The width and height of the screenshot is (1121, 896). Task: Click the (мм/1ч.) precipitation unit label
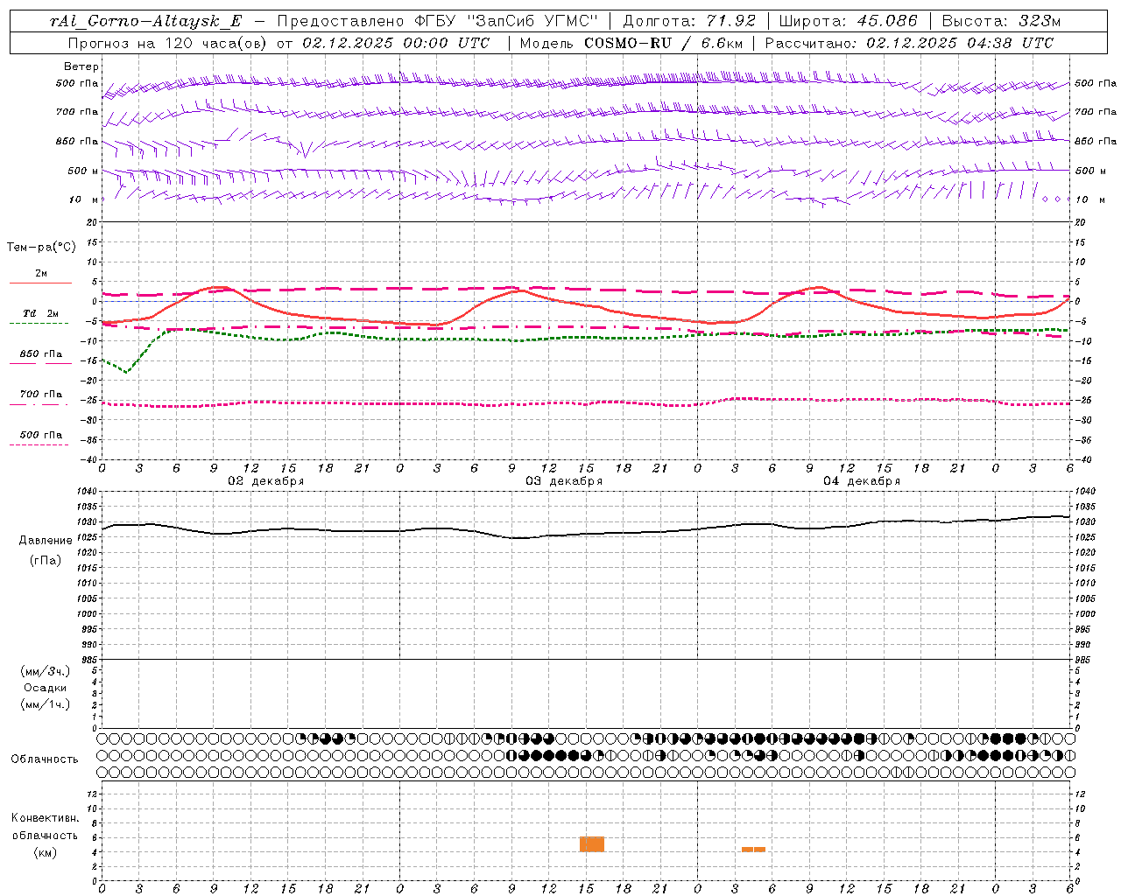46,704
